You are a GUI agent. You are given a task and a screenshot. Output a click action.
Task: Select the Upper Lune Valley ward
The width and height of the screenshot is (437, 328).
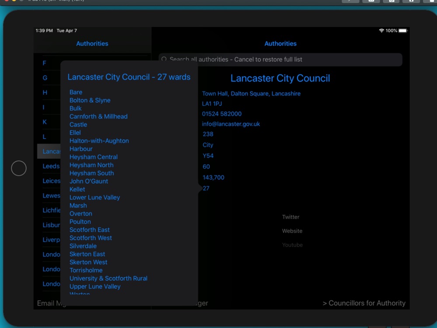tap(95, 286)
